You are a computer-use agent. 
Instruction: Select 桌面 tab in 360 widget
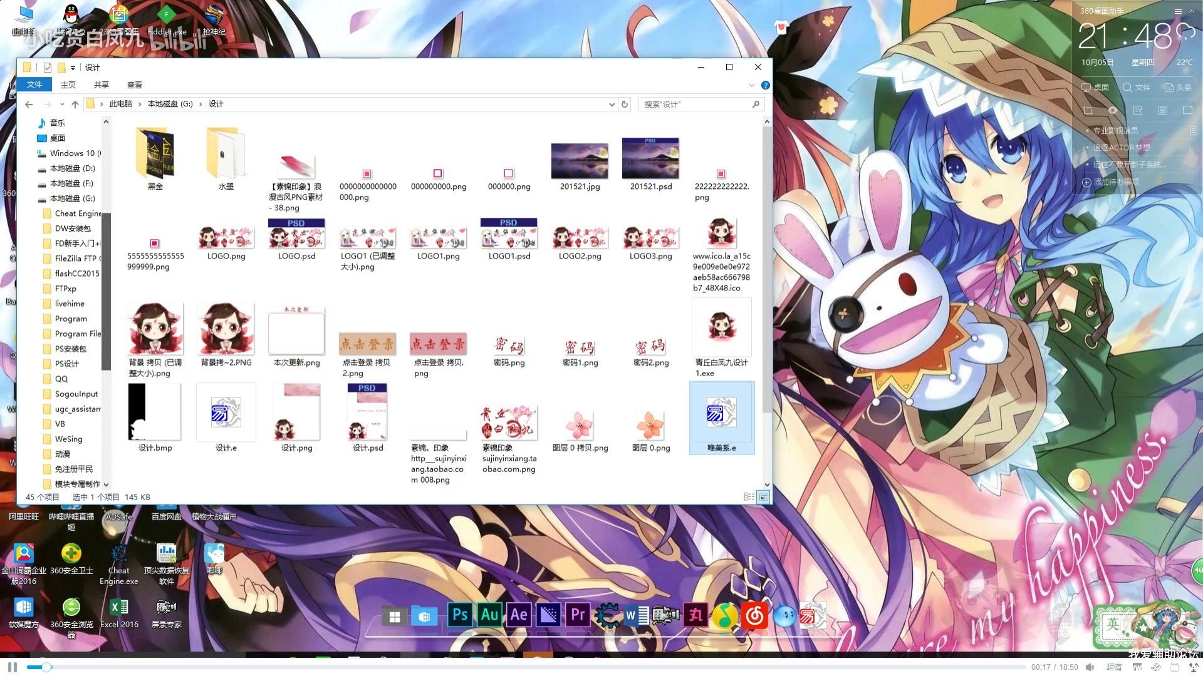click(1095, 87)
